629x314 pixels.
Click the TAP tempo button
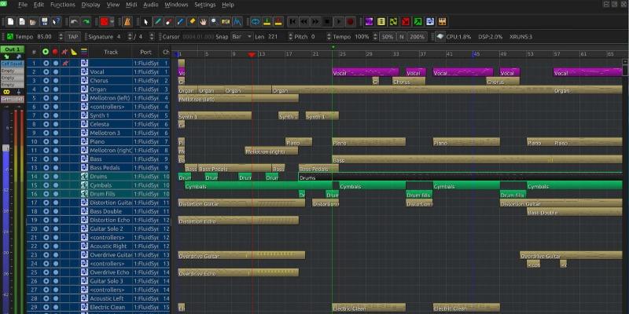click(72, 37)
